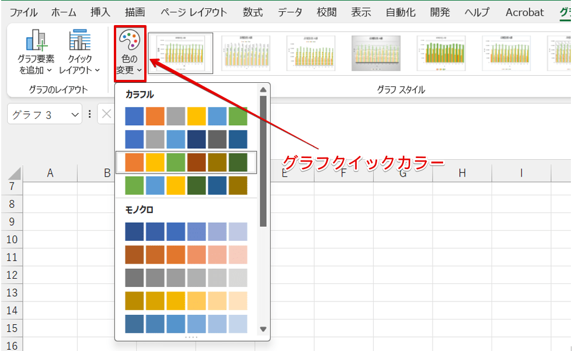
Task: Choose the gray-background chart style thumbnail
Action: tap(375, 53)
